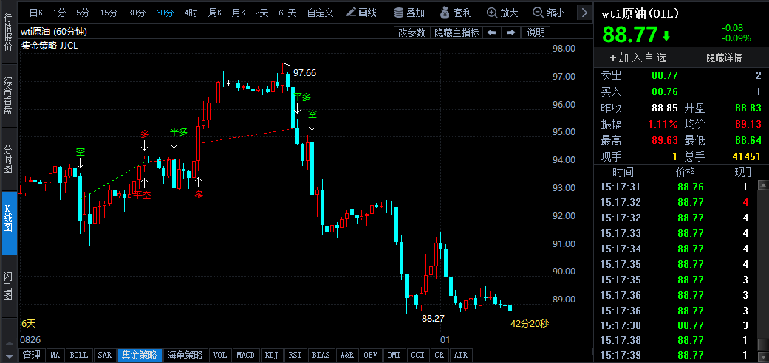
Task: Open 综合看盘 sidebar tab
Action: point(9,95)
